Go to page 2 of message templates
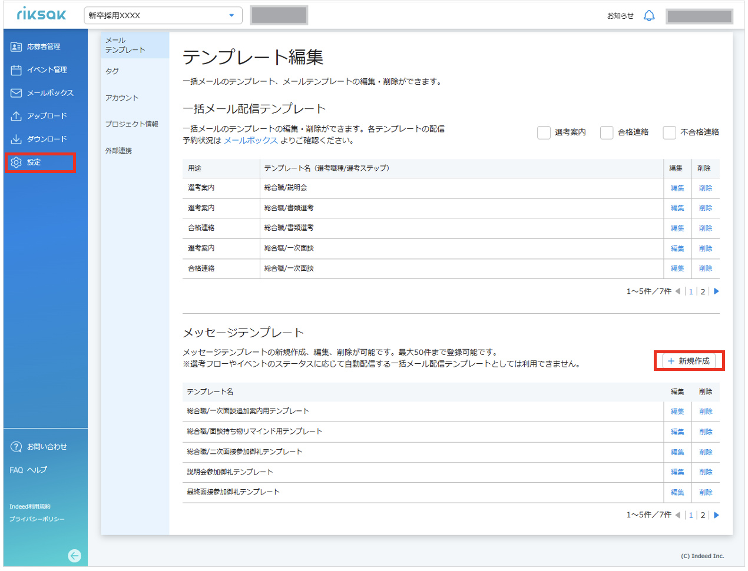The width and height of the screenshot is (748, 571). (x=703, y=515)
